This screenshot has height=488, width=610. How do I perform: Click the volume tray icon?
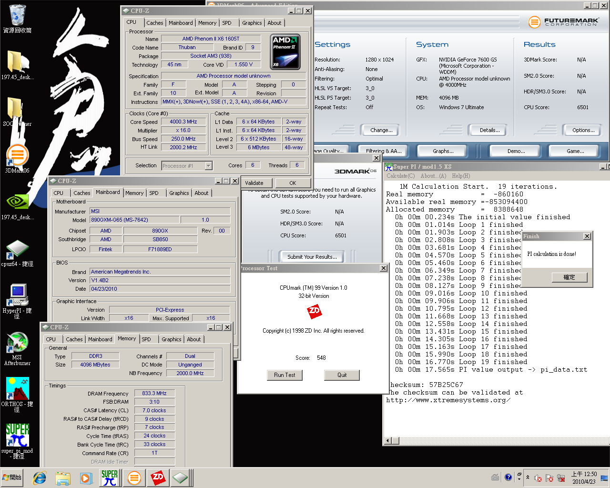point(538,478)
